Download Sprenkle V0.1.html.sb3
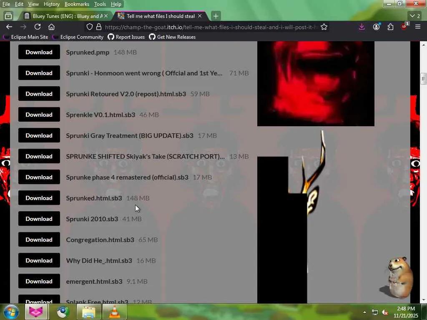Image resolution: width=427 pixels, height=320 pixels. pyautogui.click(x=39, y=115)
